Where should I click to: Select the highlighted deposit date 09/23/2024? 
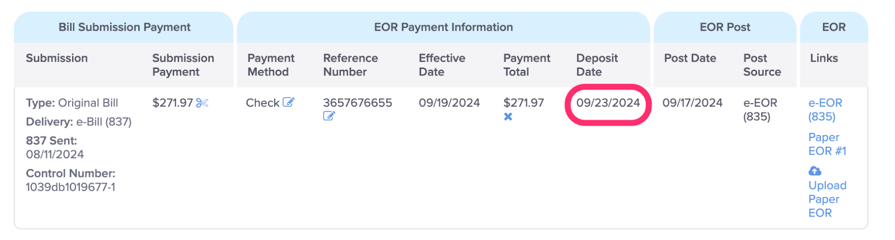point(608,103)
